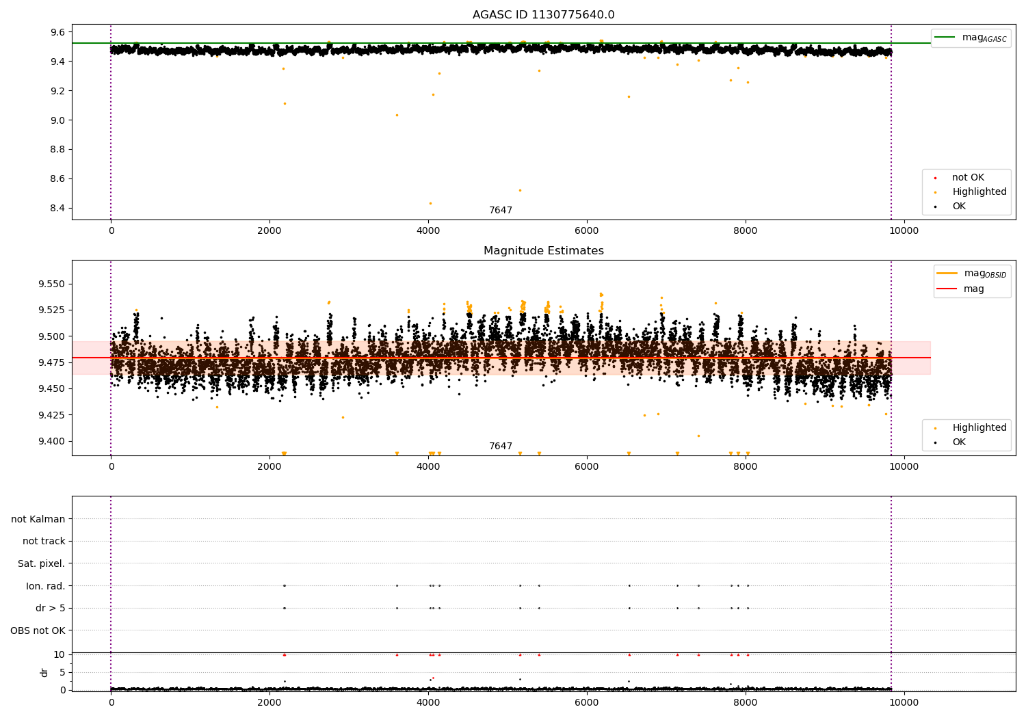This screenshot has width=1026, height=718.
Task: Click x-axis tick 8000 under Magnitude Estimates plot
Action: (x=746, y=467)
